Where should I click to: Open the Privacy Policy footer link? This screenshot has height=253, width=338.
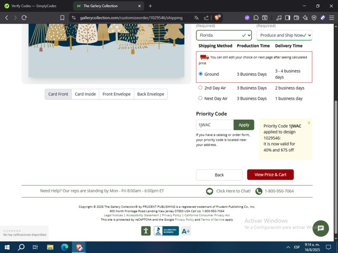pos(172,215)
